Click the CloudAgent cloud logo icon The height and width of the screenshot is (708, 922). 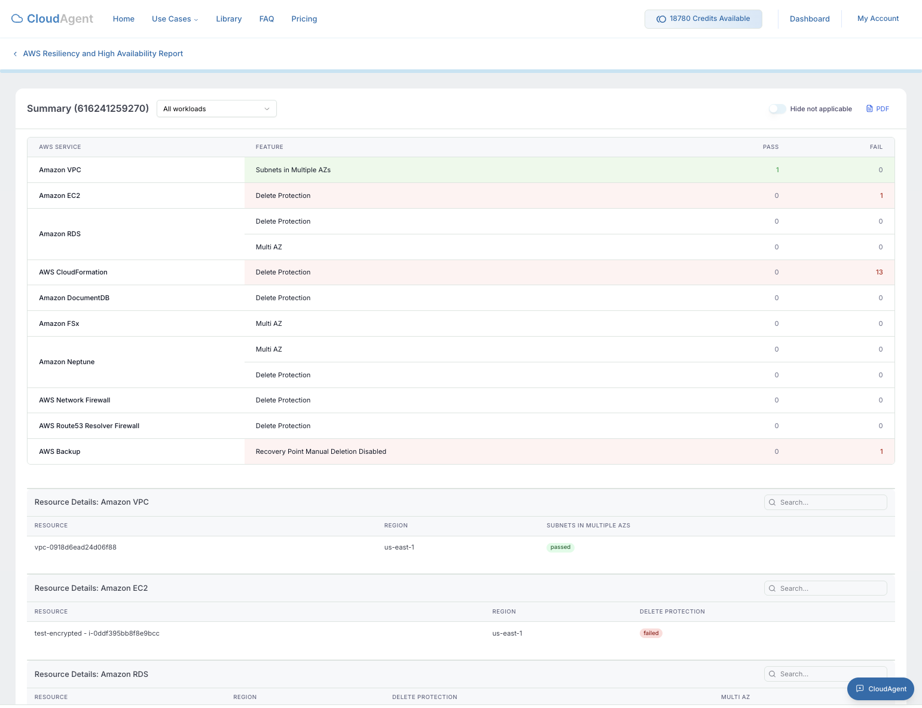[x=17, y=19]
